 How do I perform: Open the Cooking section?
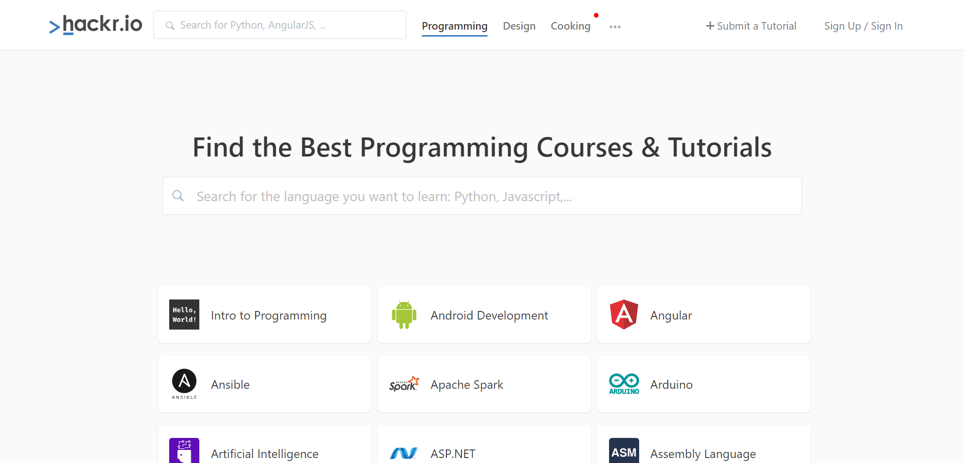pyautogui.click(x=570, y=26)
